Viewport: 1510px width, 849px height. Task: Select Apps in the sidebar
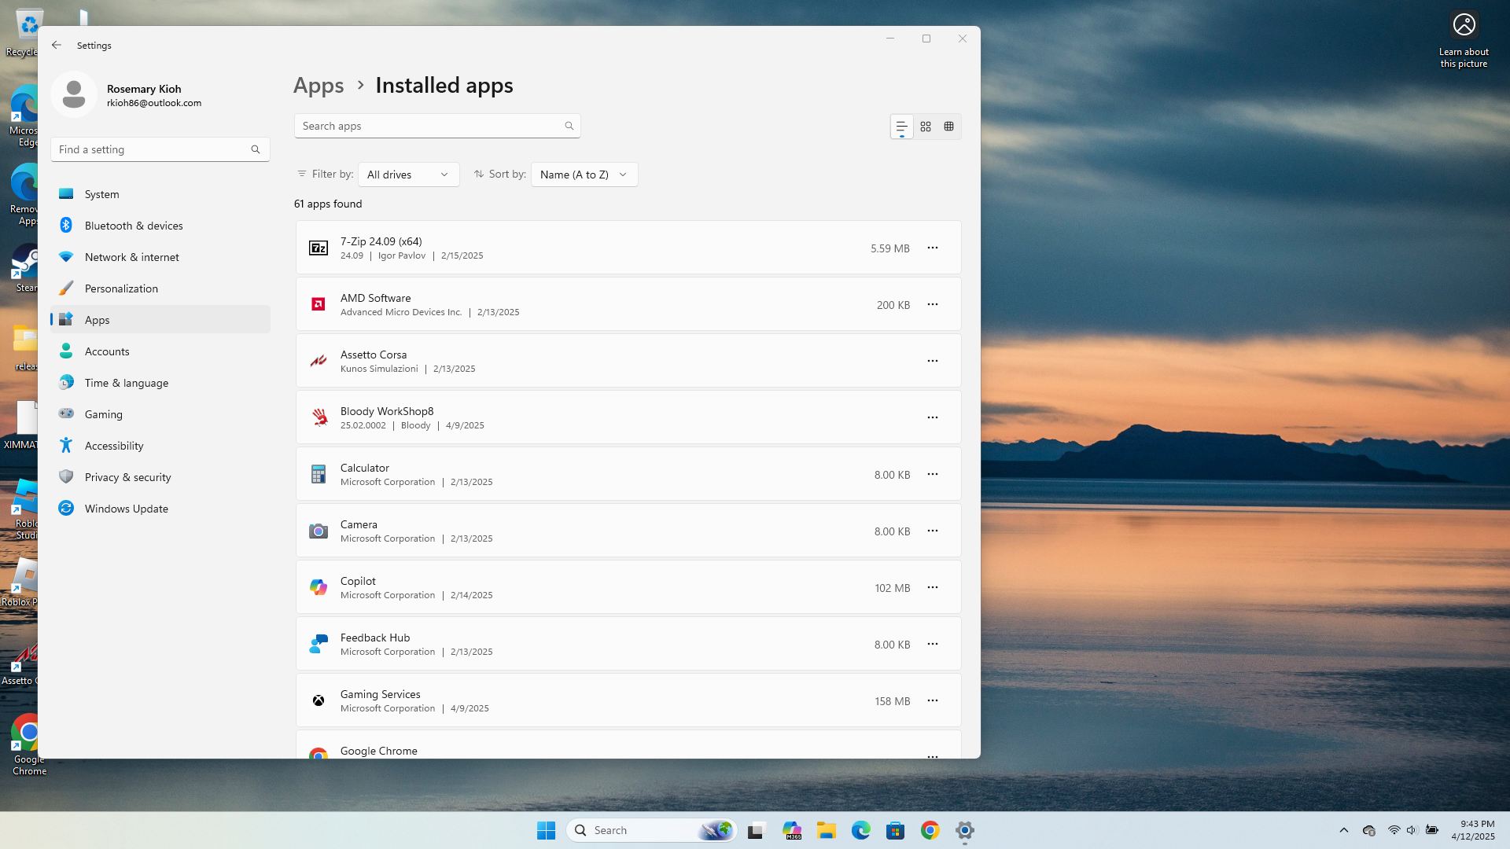(x=160, y=320)
